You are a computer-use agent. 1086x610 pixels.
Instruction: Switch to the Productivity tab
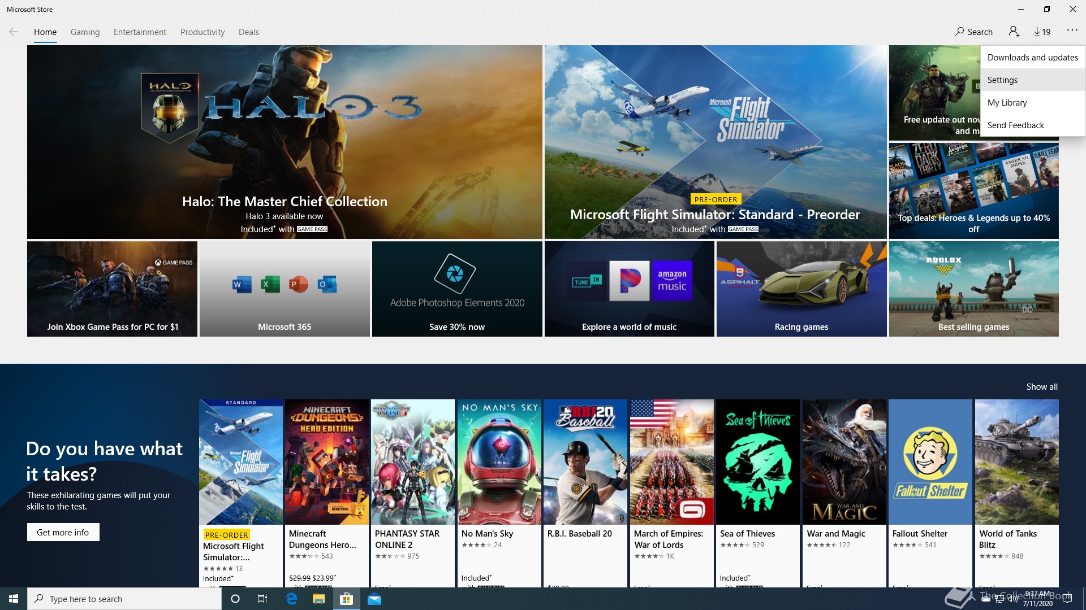tap(202, 32)
